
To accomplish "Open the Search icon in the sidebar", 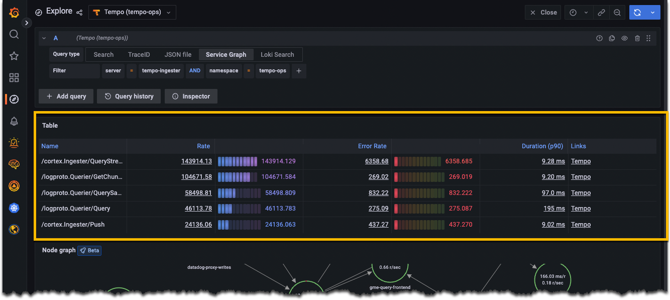I will tap(14, 34).
